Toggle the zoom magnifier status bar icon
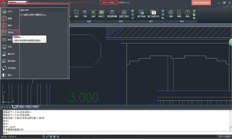The image size is (232, 139). 43,136
